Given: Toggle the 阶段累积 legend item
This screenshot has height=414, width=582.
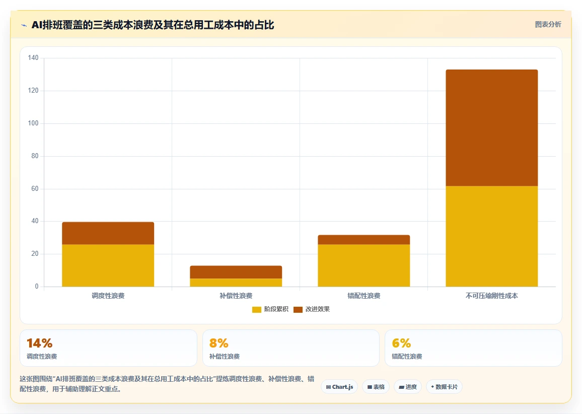Looking at the screenshot, I should [x=270, y=309].
